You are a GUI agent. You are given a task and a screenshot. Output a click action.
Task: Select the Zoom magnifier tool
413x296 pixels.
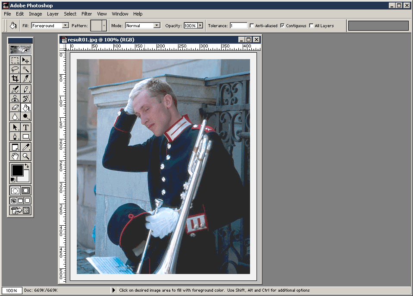pyautogui.click(x=26, y=156)
